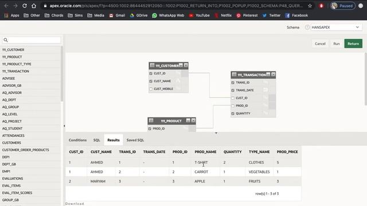Toggle the TRANS_ID column checkbox
The image size is (367, 206).
pos(233,82)
